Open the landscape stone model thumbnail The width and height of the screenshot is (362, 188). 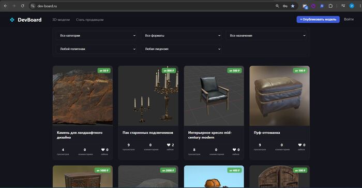pyautogui.click(x=83, y=96)
